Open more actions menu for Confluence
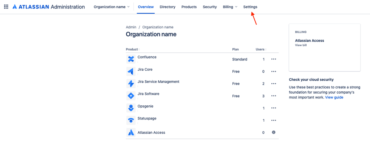 click(274, 59)
